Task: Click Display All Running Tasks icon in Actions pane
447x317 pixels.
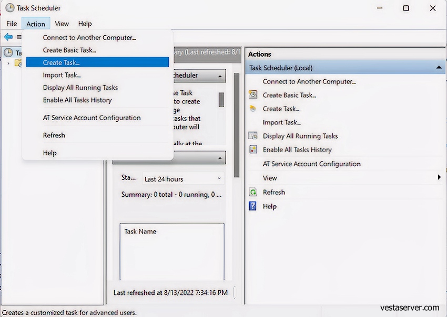Action: [x=253, y=136]
